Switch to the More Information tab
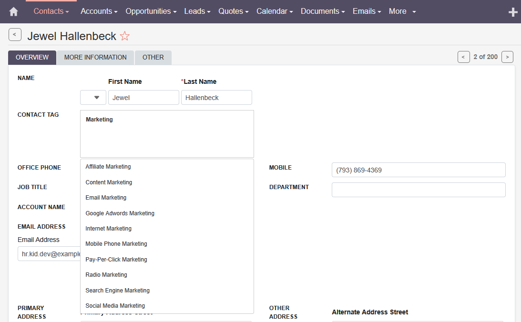Screen dimensions: 521x322 95,58
